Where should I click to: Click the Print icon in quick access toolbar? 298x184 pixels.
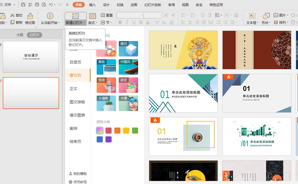click(37, 5)
